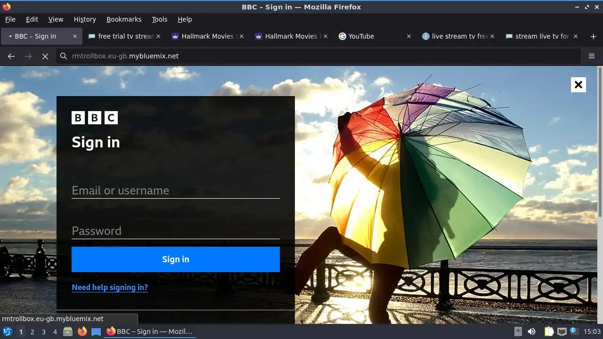The height and width of the screenshot is (339, 603).
Task: Launch Firefox from the taskbar launcher
Action: [82, 331]
